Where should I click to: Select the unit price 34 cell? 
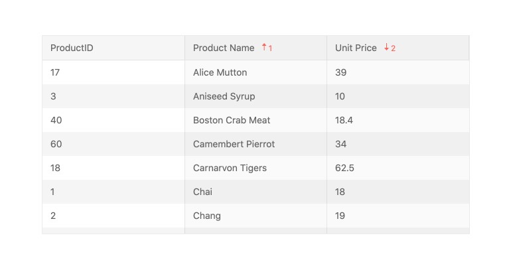click(340, 144)
